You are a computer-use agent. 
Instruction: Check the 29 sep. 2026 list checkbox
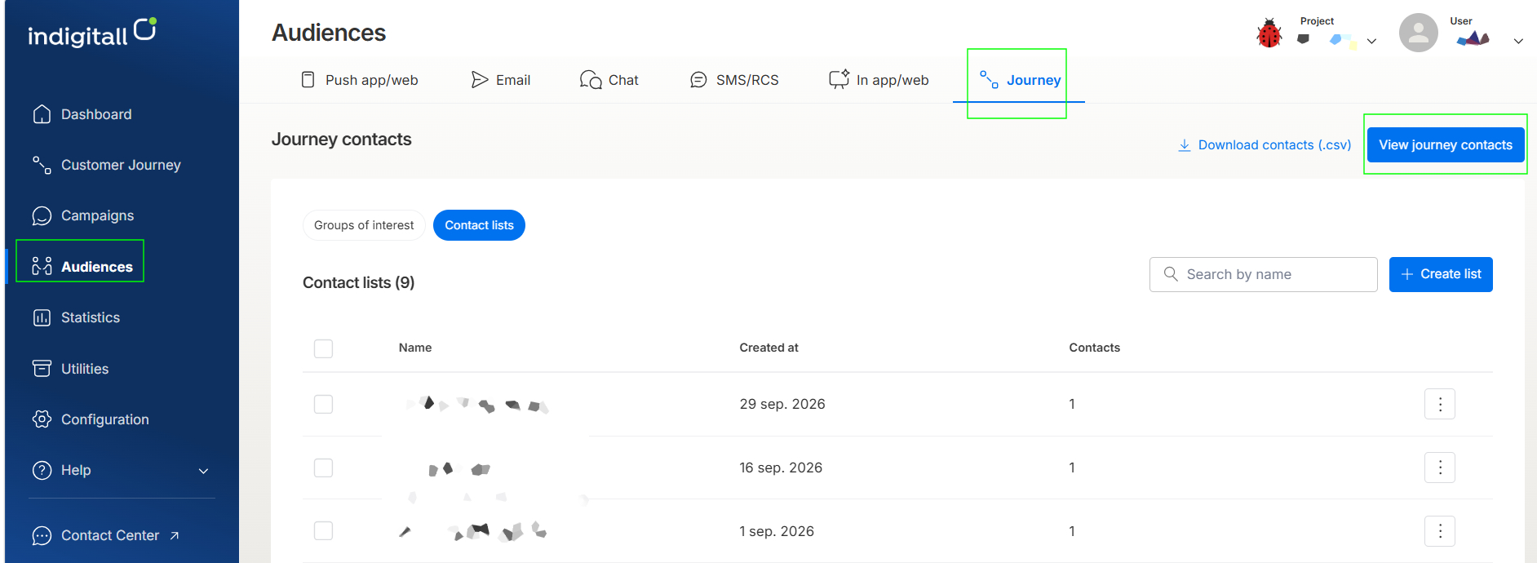(x=324, y=404)
